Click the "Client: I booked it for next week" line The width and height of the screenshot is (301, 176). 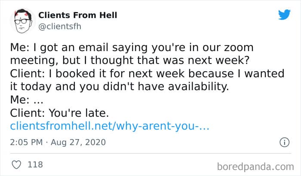(147, 74)
